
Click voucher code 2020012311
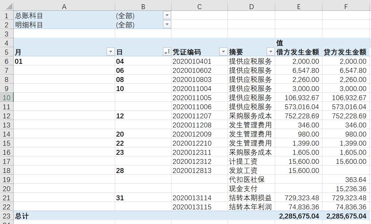point(200,152)
